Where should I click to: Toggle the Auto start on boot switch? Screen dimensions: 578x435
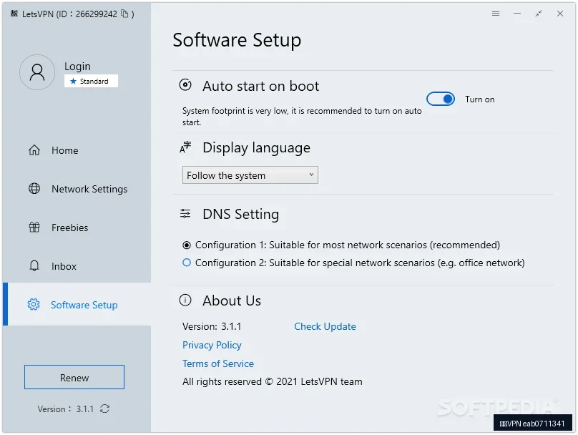pyautogui.click(x=441, y=99)
